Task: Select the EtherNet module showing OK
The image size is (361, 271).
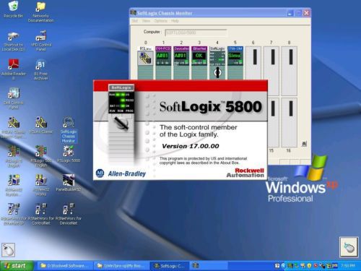Action: click(x=199, y=63)
